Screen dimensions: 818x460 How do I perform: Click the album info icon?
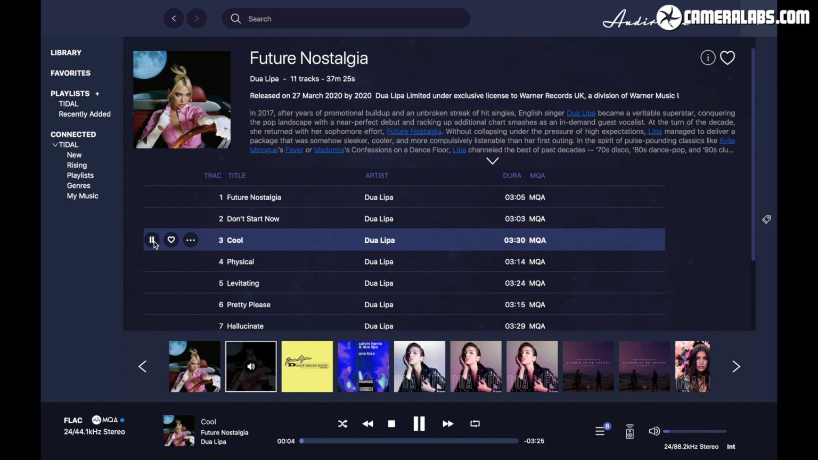(708, 57)
